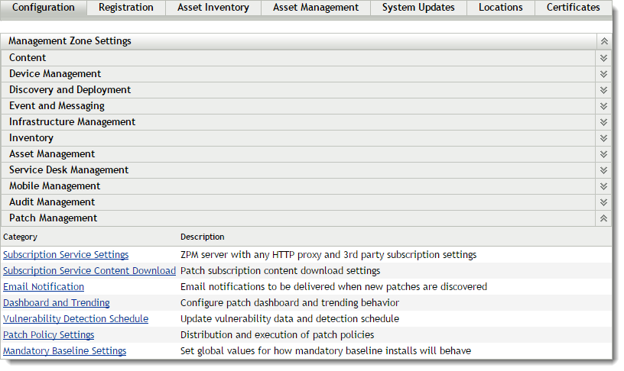Open Mandatory Baseline Settings link

point(65,351)
